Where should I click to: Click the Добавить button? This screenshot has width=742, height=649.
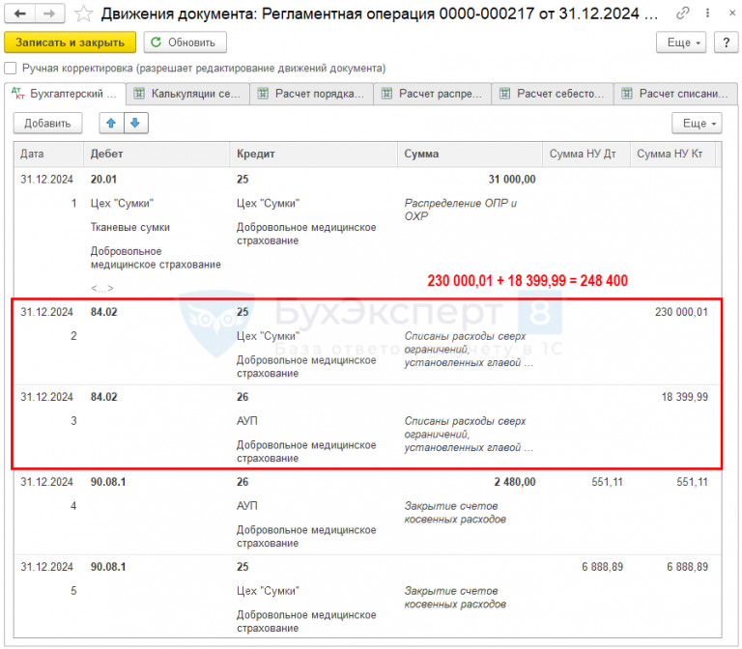pos(47,124)
